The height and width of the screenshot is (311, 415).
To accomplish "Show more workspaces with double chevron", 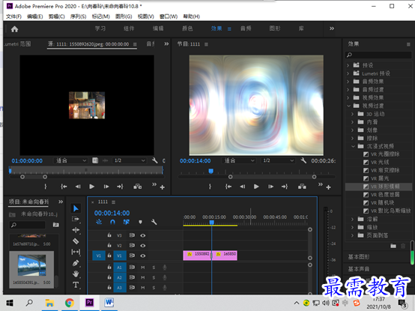I will (332, 28).
